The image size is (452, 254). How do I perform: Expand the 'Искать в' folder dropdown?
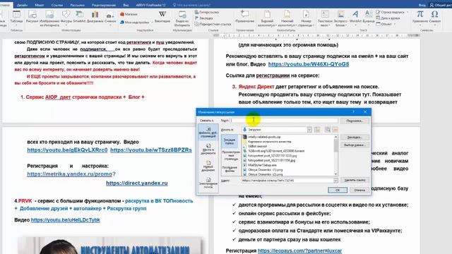[309, 130]
